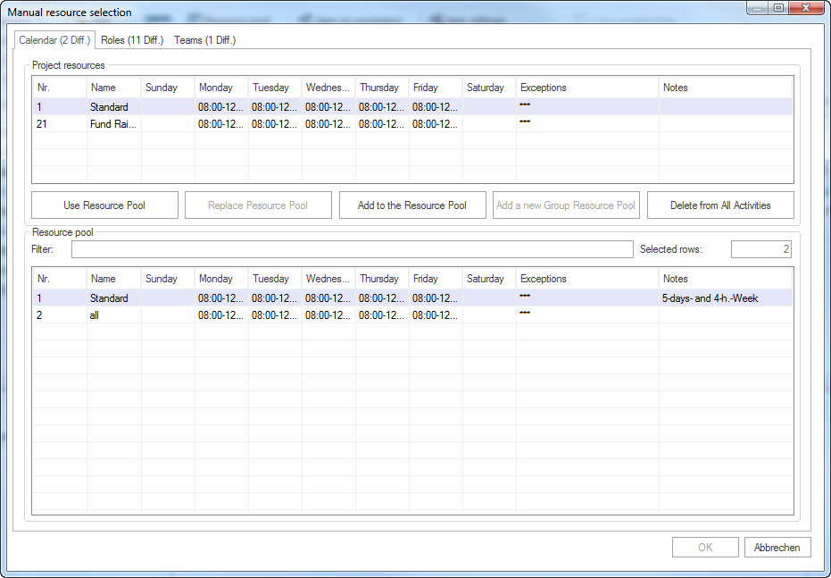The width and height of the screenshot is (831, 578).
Task: Close the Manual resource selection window
Action: click(x=805, y=8)
